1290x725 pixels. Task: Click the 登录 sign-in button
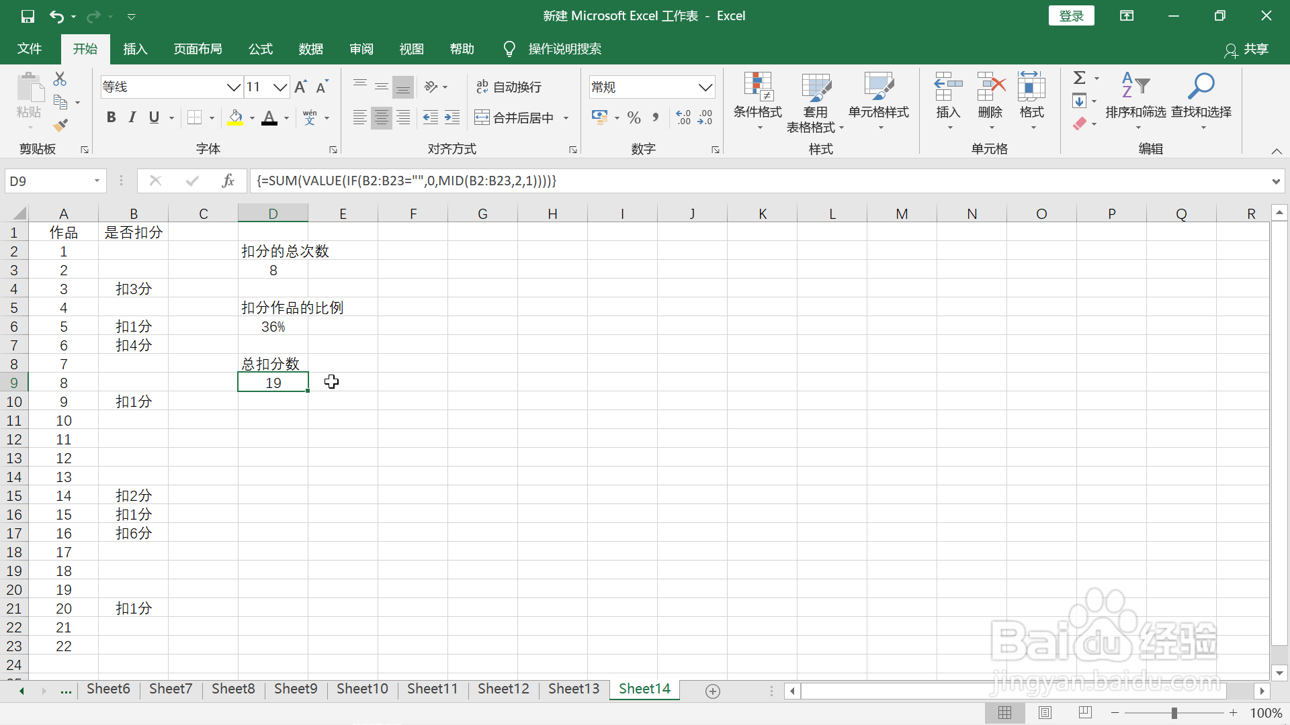[x=1071, y=16]
